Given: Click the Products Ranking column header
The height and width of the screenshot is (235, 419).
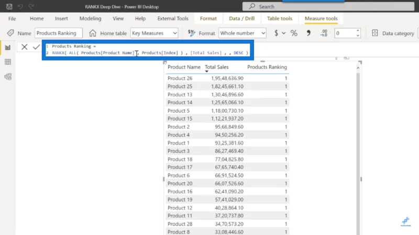Looking at the screenshot, I should click(x=267, y=67).
